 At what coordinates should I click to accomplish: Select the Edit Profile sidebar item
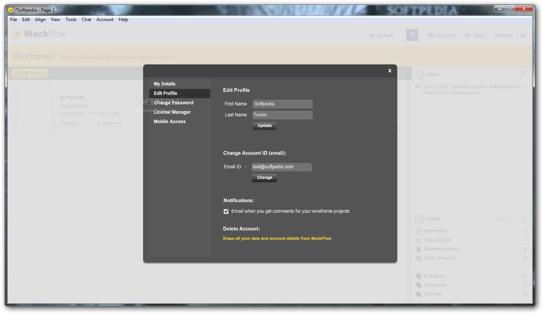click(180, 93)
